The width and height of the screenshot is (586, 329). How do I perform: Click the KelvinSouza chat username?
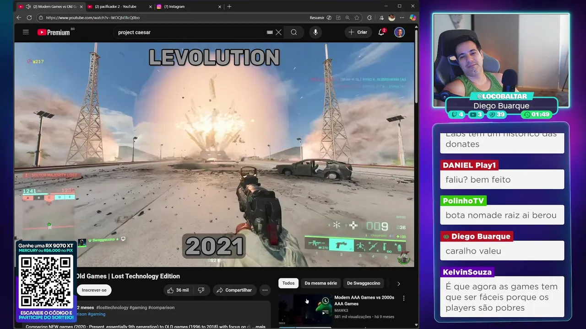(x=467, y=272)
